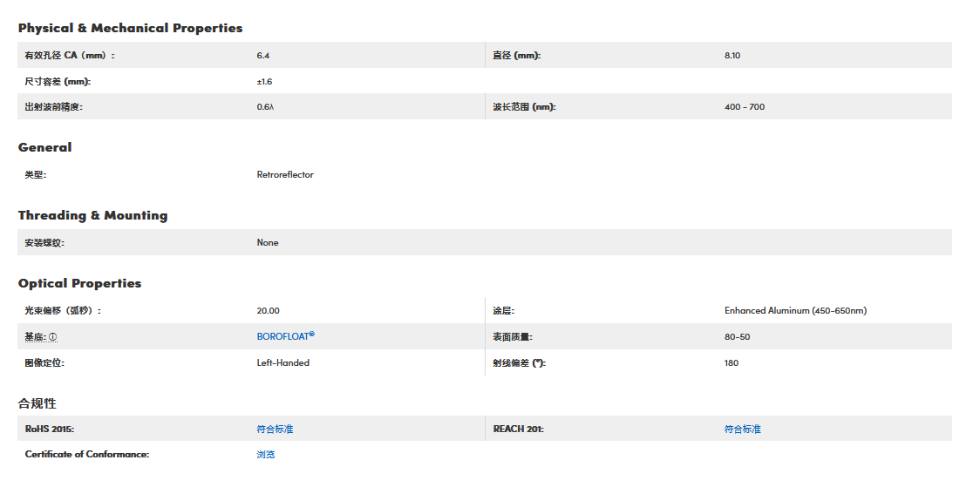Click the Left-Handed image orientation value

tap(282, 363)
